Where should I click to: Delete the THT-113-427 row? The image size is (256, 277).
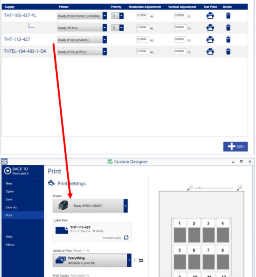click(228, 40)
